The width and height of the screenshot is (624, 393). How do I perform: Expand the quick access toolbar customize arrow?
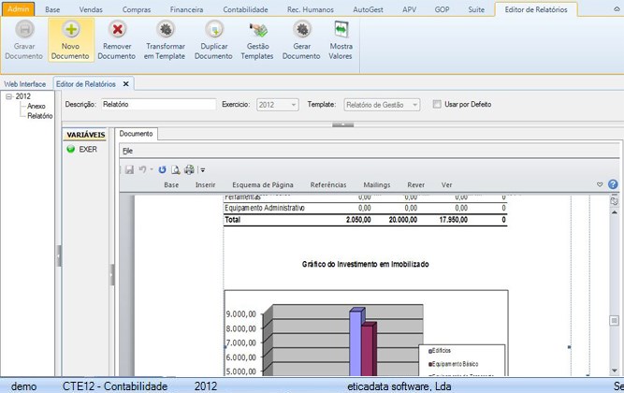(202, 170)
